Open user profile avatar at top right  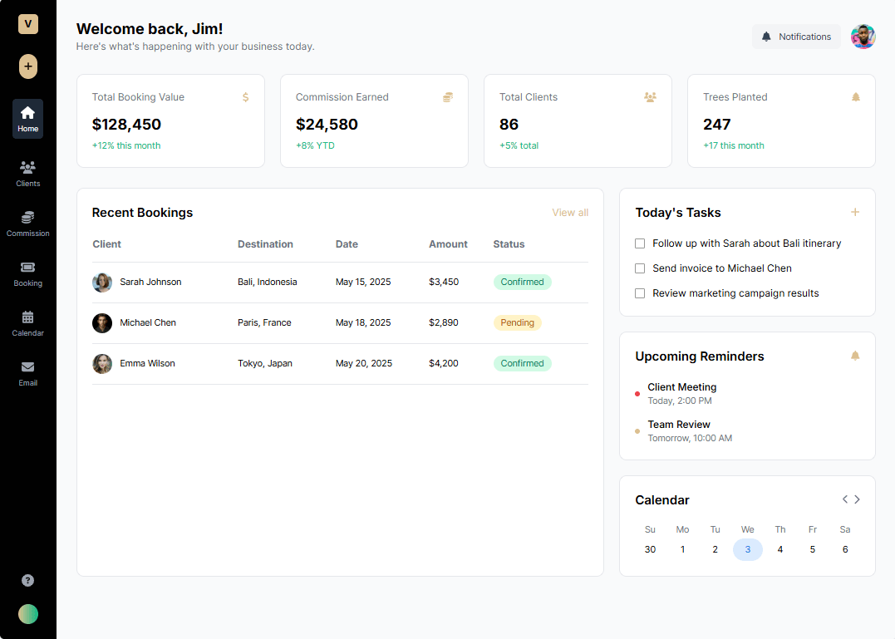pos(863,37)
